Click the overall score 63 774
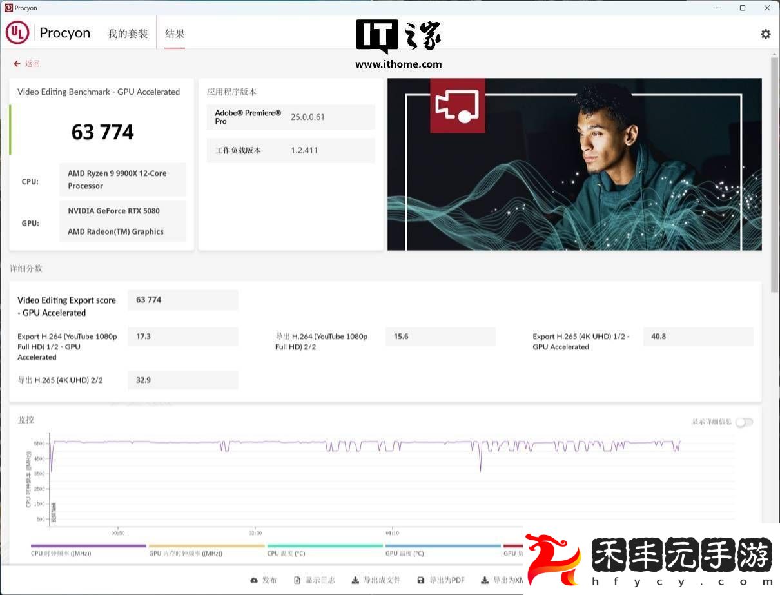780x595 pixels. point(102,132)
